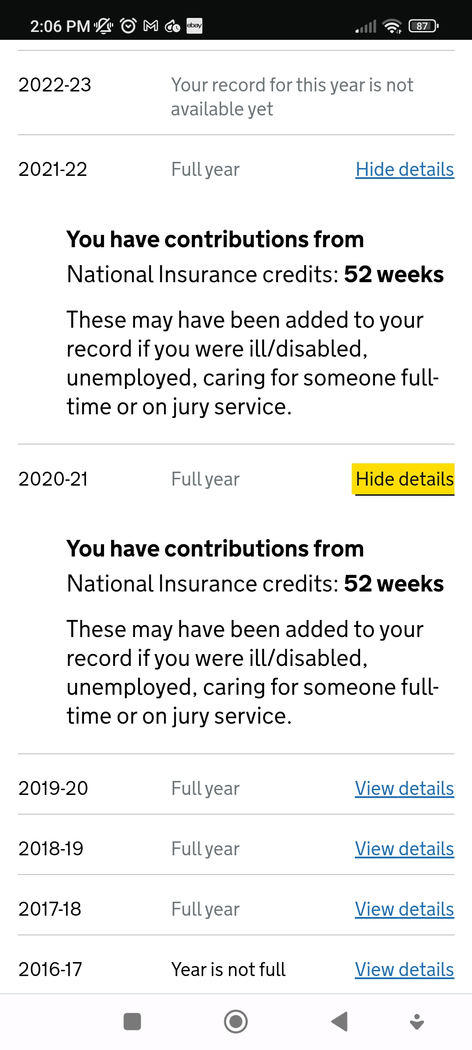The width and height of the screenshot is (472, 1050).
Task: Tap the eBay notification icon in status bar
Action: (194, 26)
